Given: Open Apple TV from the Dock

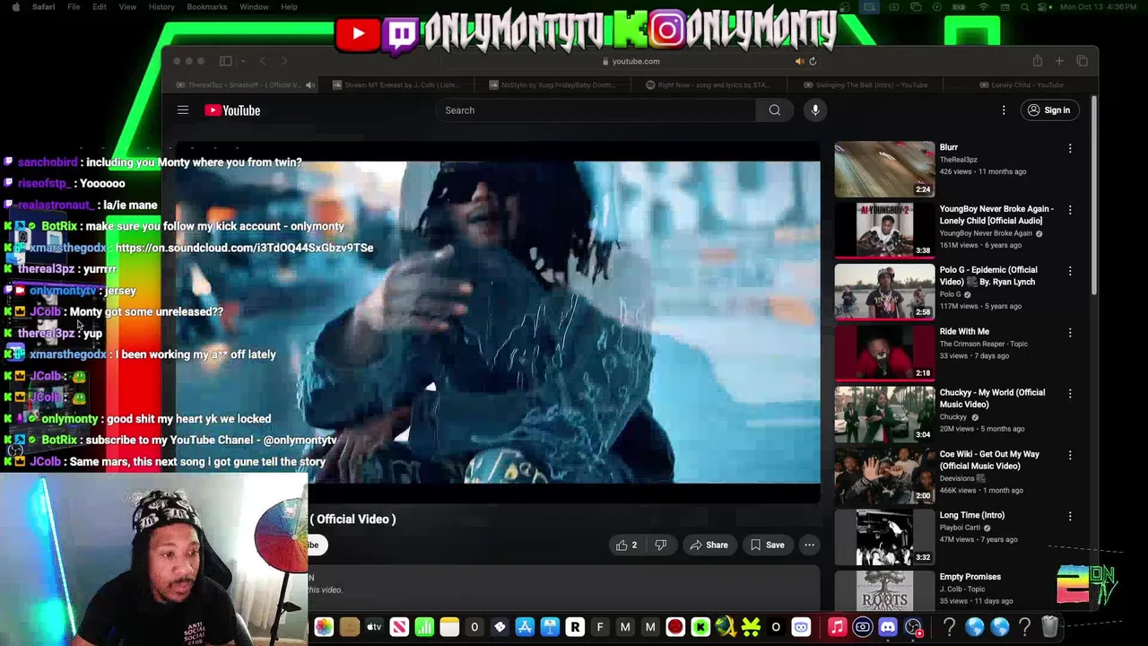Looking at the screenshot, I should point(374,627).
